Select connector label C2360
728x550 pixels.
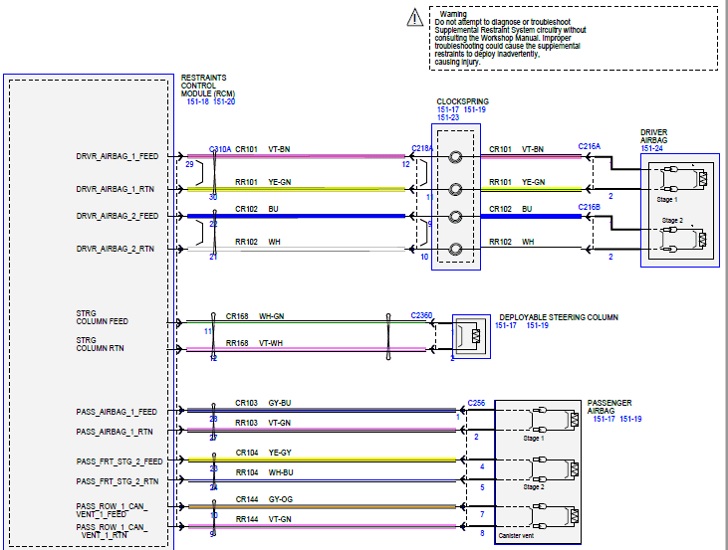tap(421, 315)
